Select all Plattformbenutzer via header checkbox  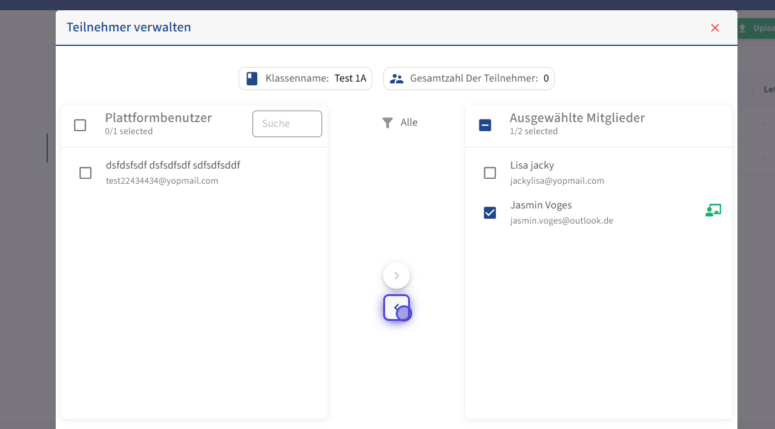(80, 125)
